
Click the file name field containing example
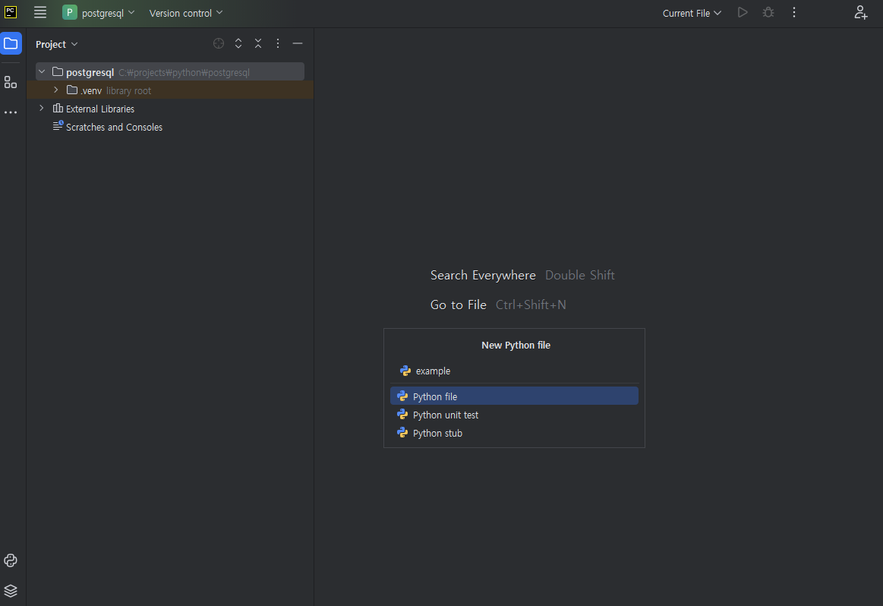(514, 371)
